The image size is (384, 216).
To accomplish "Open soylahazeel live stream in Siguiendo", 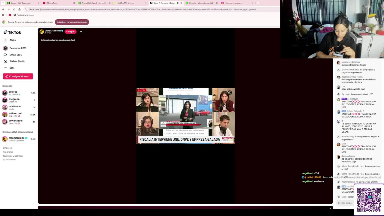I will [19, 122].
